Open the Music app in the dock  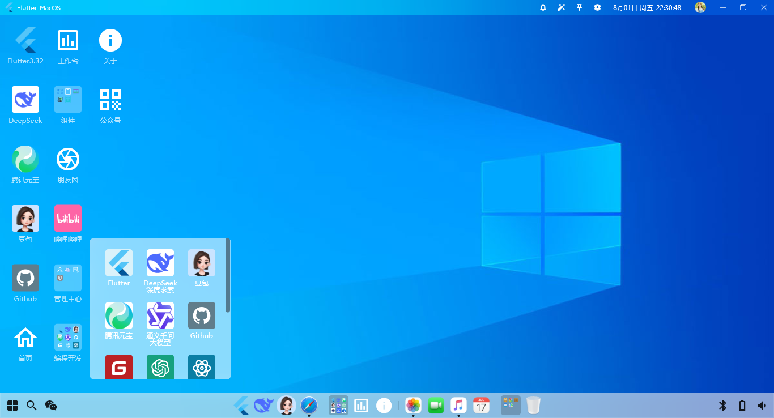click(458, 406)
